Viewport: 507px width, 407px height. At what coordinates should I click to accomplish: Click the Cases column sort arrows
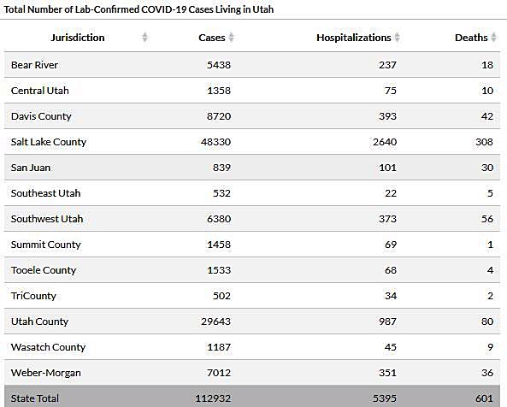231,38
